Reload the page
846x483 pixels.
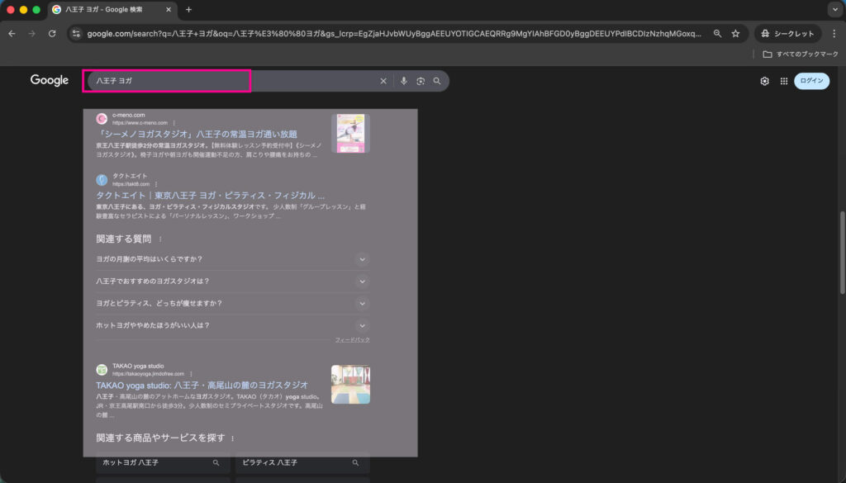click(52, 34)
